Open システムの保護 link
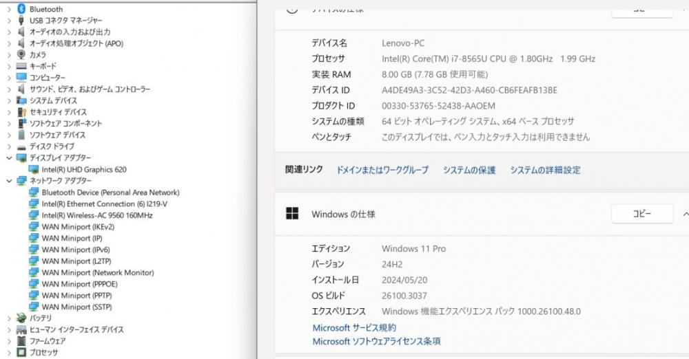The height and width of the screenshot is (359, 689). pos(469,170)
